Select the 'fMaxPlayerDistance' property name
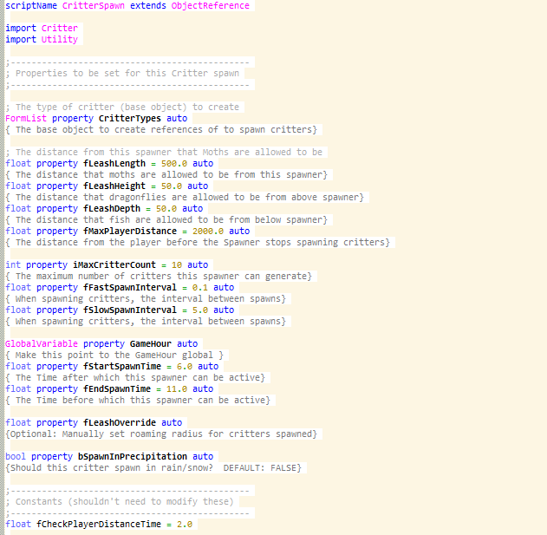Image resolution: width=547 pixels, height=535 pixels. (130, 231)
